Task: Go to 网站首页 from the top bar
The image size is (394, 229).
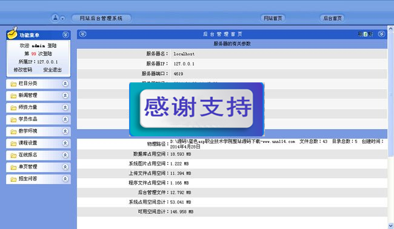Action: tap(273, 18)
